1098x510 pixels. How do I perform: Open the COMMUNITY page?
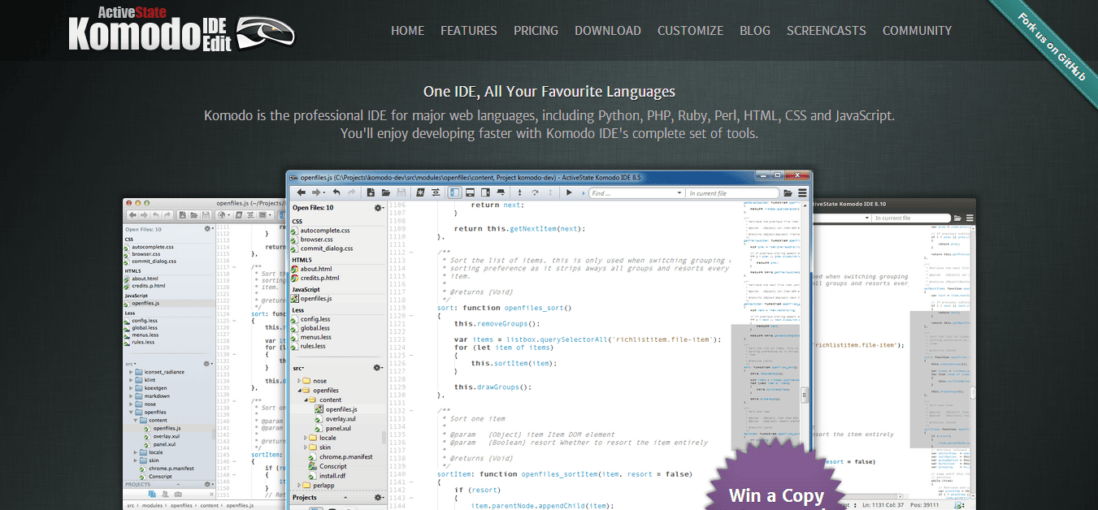(917, 31)
